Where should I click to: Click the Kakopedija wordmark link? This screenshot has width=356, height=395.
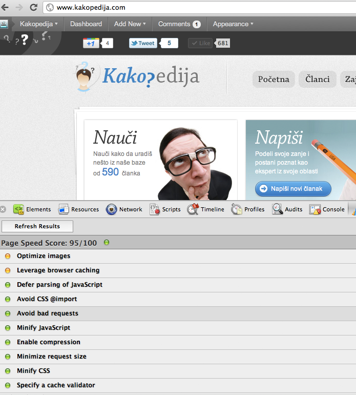pos(151,76)
